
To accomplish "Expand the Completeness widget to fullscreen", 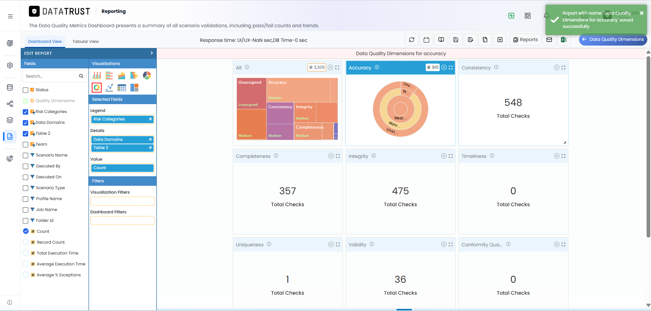I will pos(338,156).
